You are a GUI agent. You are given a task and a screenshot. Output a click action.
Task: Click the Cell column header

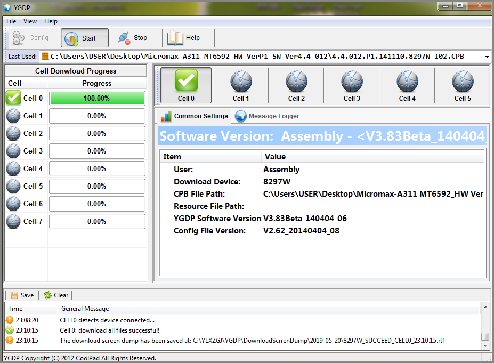pos(26,84)
